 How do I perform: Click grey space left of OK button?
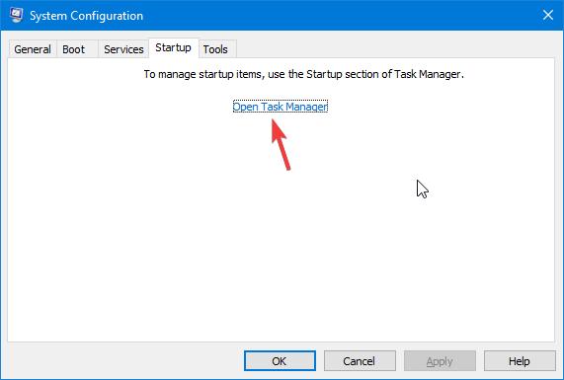click(124, 361)
